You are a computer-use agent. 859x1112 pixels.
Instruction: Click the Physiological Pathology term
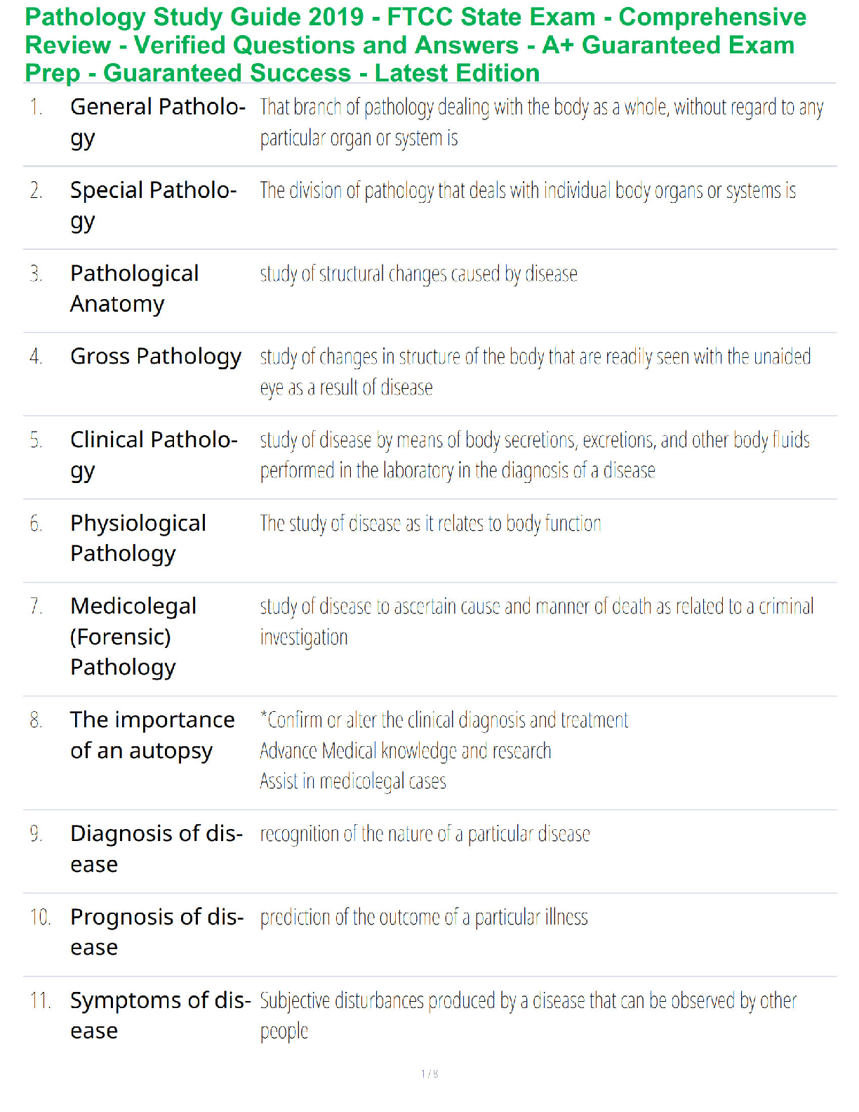(x=138, y=538)
